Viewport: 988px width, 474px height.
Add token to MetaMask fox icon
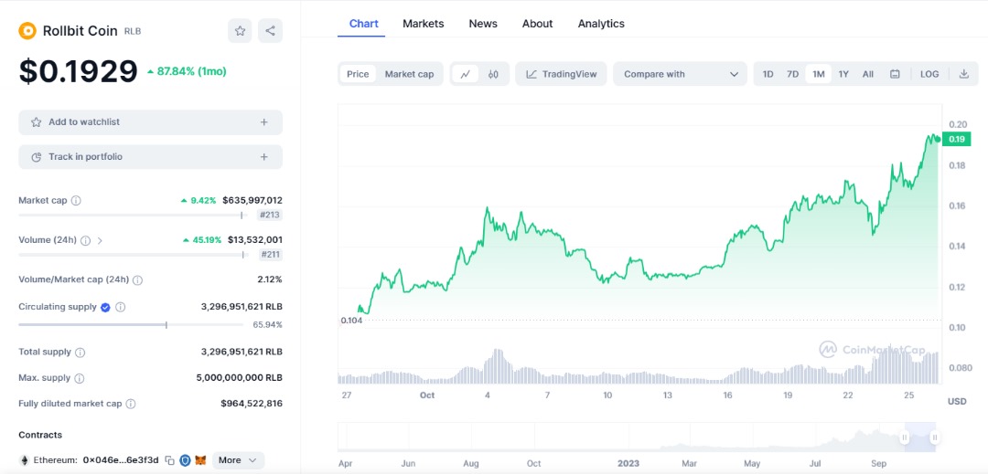point(200,460)
